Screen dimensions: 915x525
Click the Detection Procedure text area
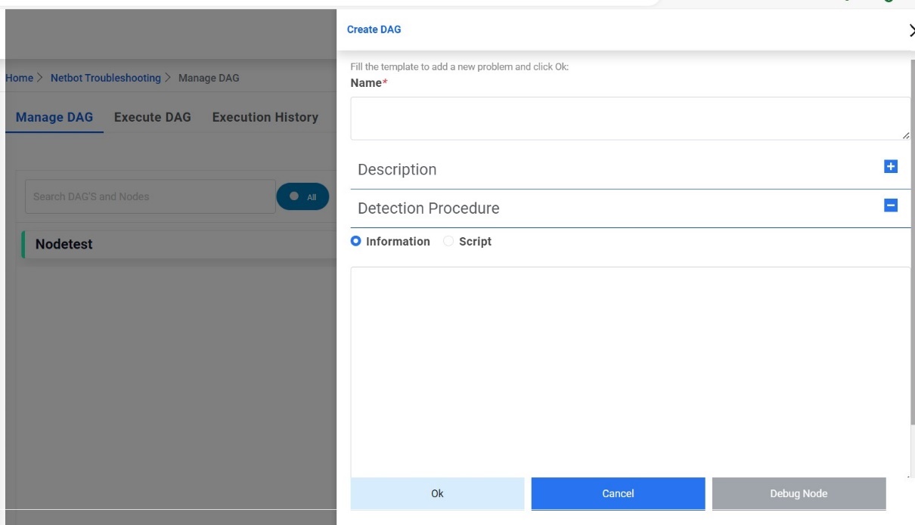point(629,370)
